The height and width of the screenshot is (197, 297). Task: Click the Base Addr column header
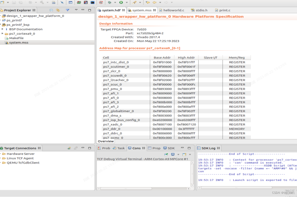coord(162,58)
